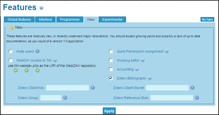Screen dimensions: 219x115
Task: Open help icon next to Wysiwyg editor
Action: (142, 60)
